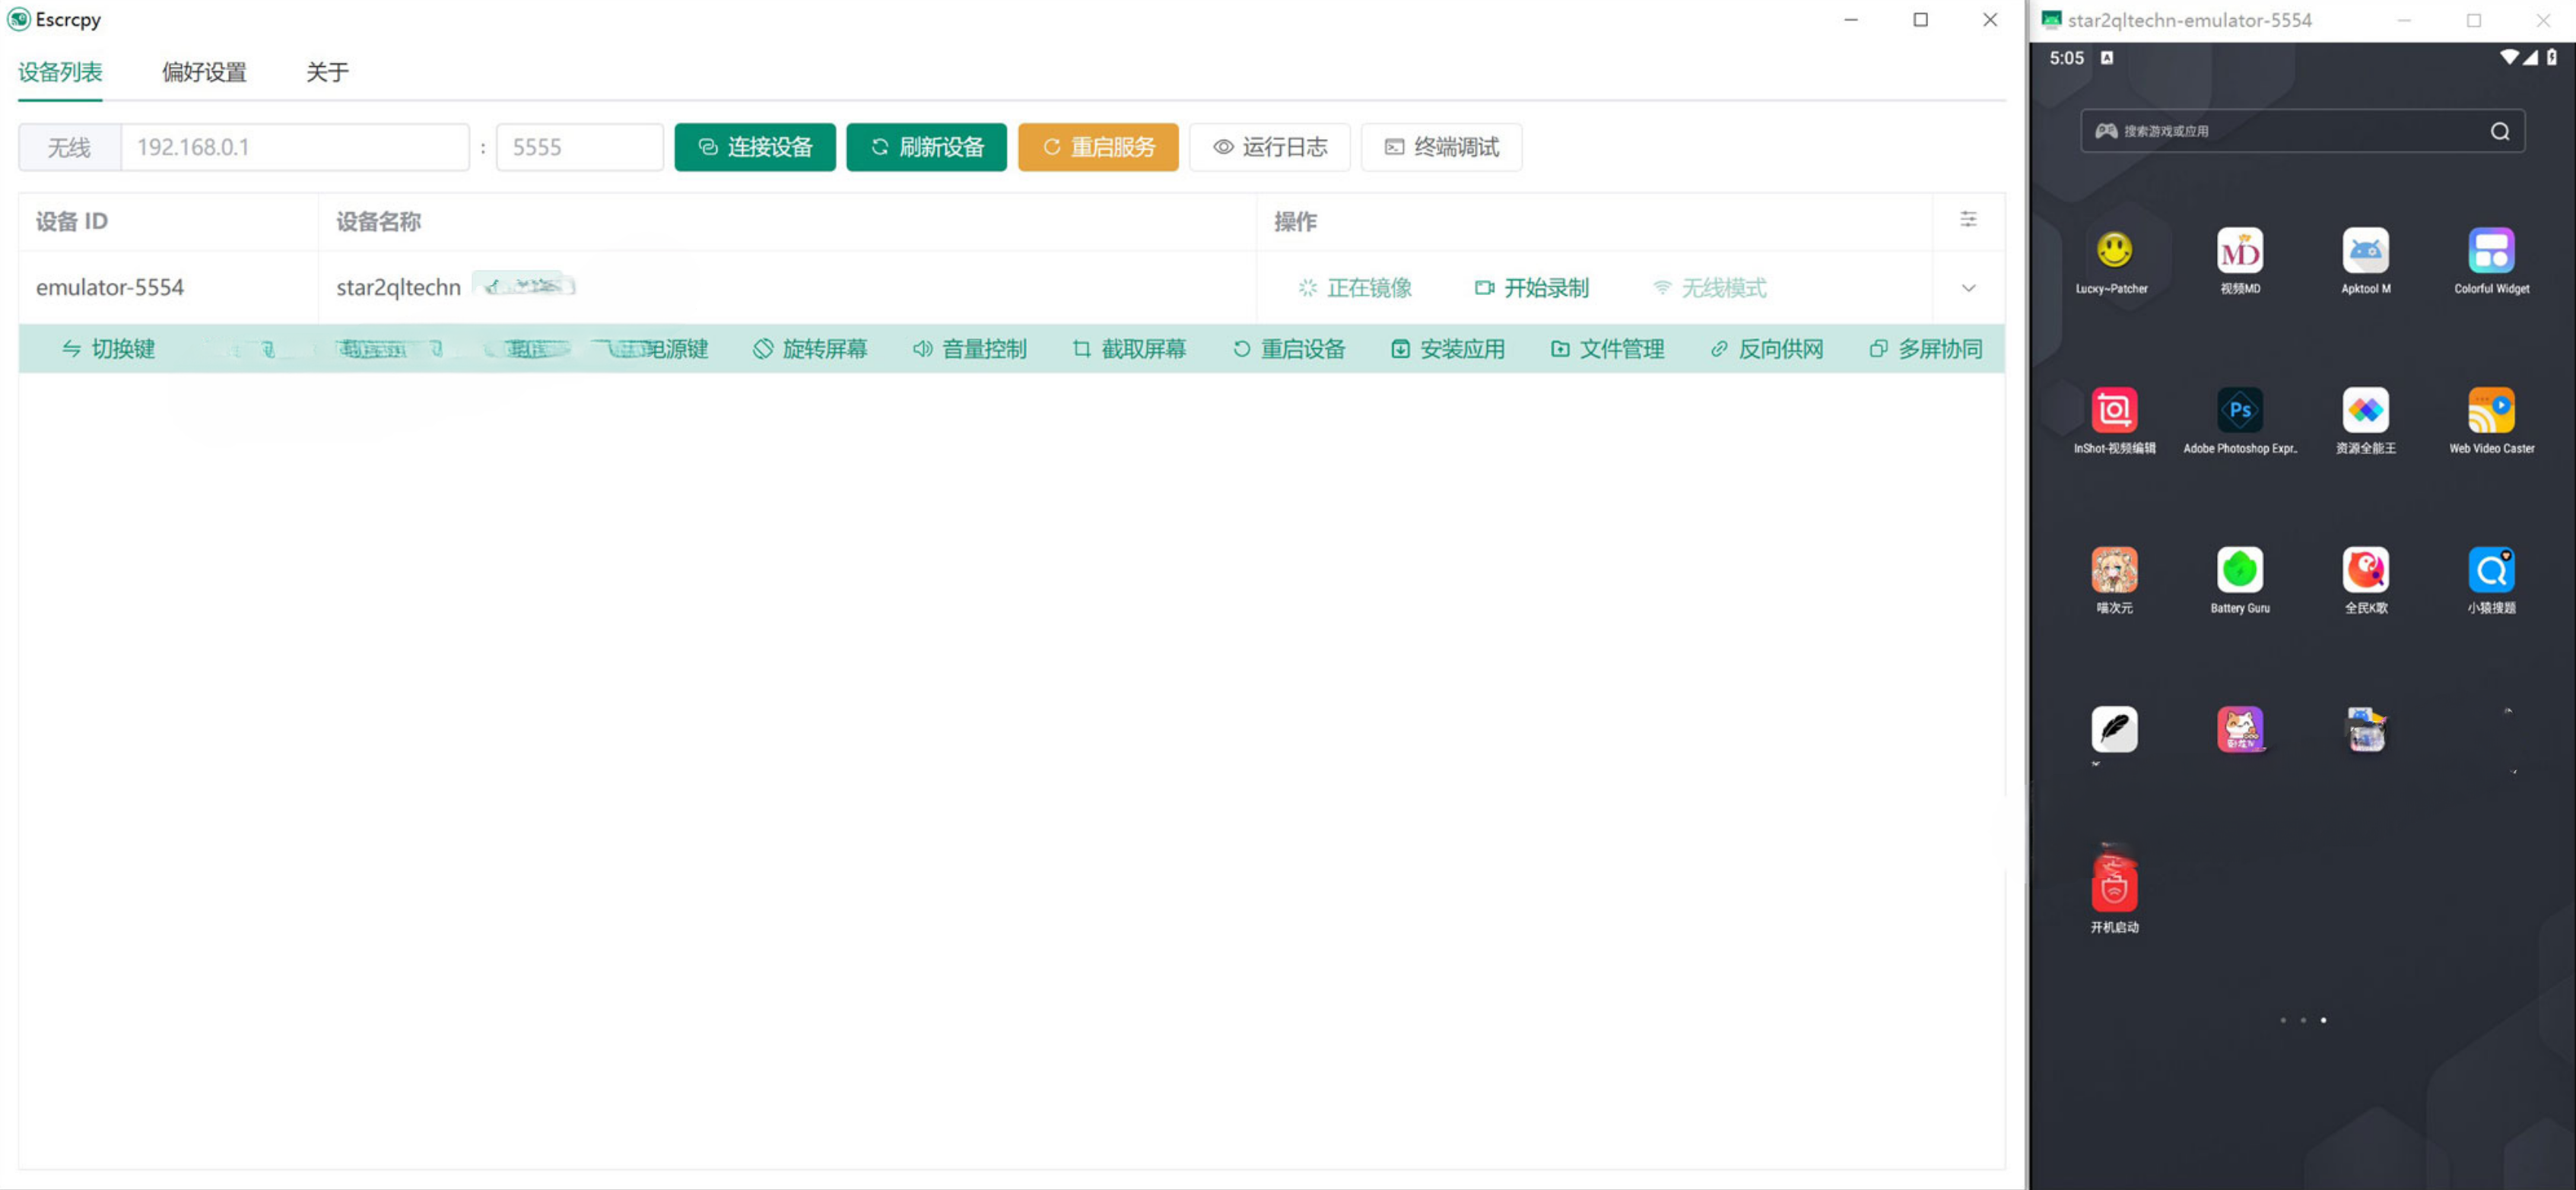Screen dimensions: 2576x1190
Task: Collapse the emulator-5554 row chevron
Action: pos(1967,288)
